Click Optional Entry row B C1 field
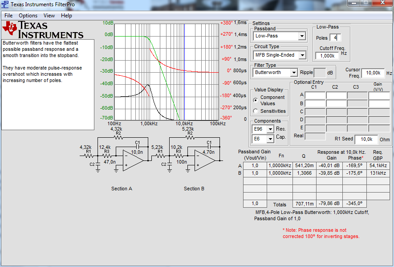 (x=315, y=103)
